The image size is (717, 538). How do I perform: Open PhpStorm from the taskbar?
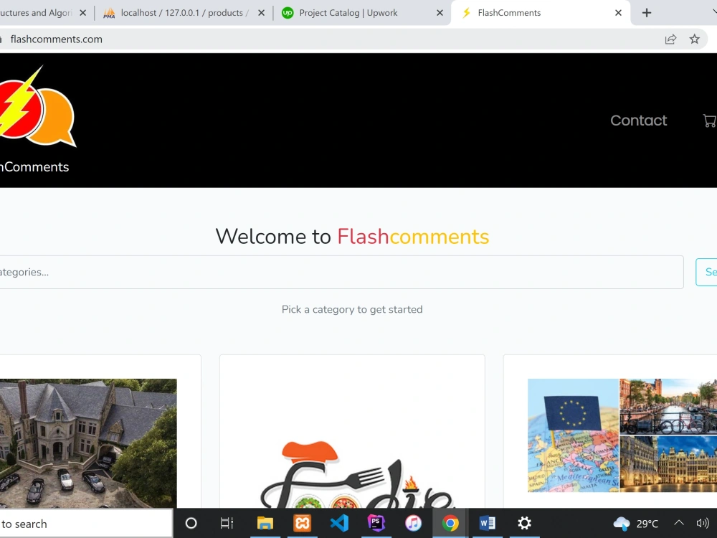pyautogui.click(x=376, y=523)
